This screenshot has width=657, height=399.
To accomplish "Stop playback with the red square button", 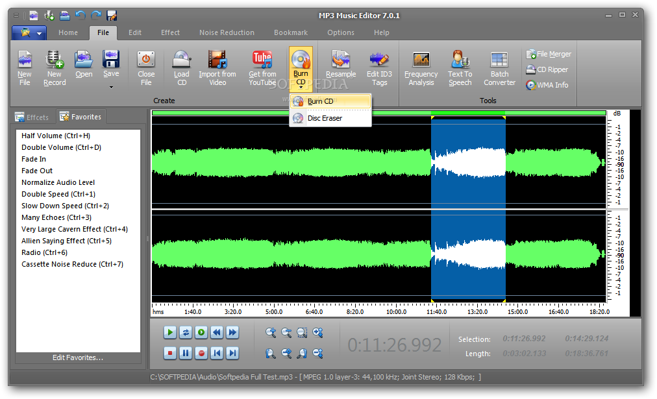I will 169,354.
